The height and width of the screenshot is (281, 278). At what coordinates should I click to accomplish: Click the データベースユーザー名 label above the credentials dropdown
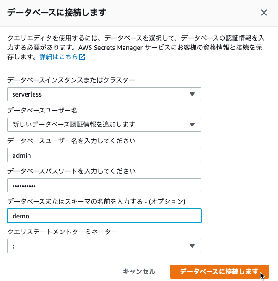(x=42, y=110)
